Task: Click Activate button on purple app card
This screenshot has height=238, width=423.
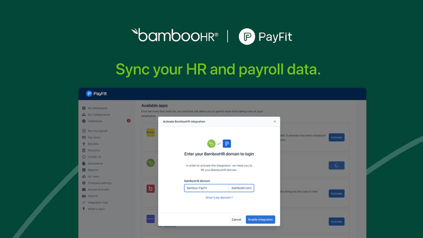Action: 336,222
